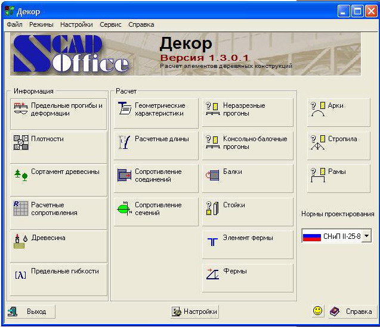Maximize the Декор window

[x=357, y=11]
